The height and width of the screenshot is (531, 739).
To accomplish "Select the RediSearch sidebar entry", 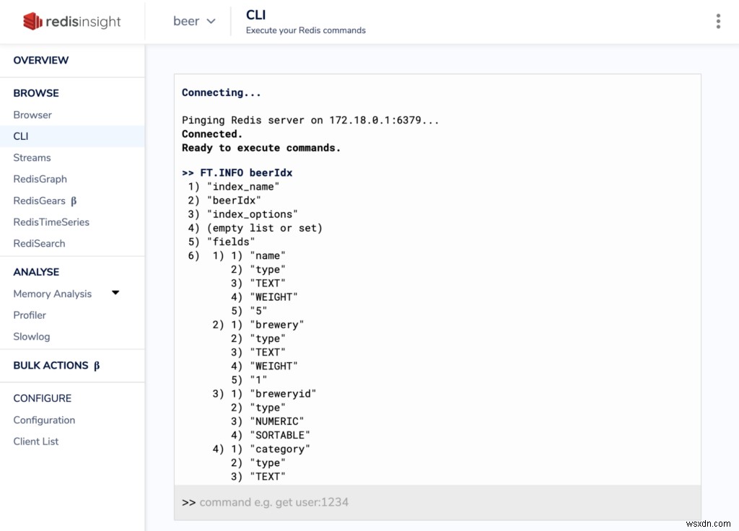I will [x=39, y=243].
